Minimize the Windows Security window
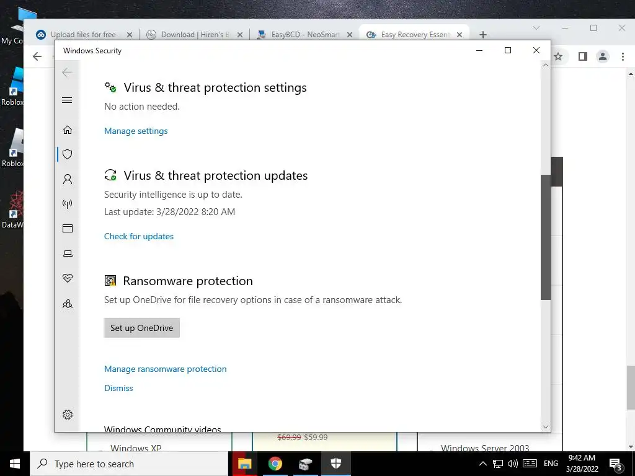The height and width of the screenshot is (476, 635). coord(479,50)
